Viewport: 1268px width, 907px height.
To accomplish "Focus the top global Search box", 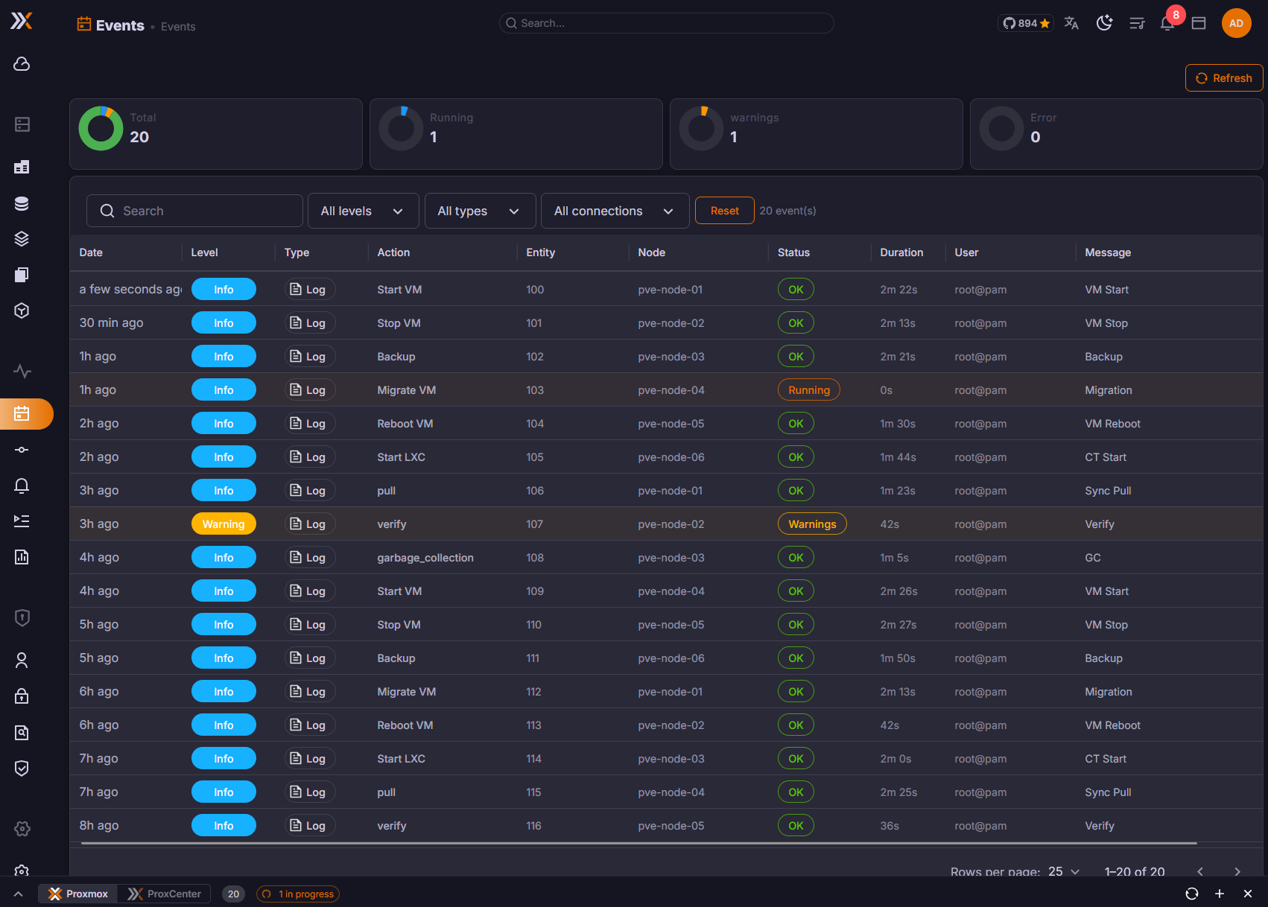I will click(x=666, y=23).
